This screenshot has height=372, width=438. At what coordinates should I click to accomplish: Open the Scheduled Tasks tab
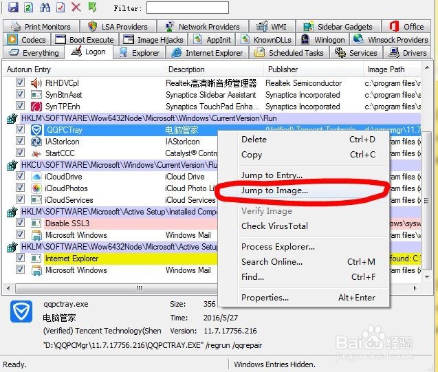pos(289,53)
